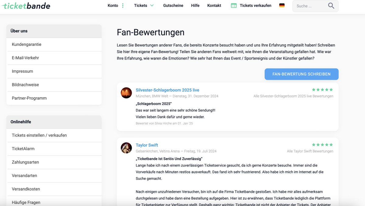Open the Silvester-Schlagerboom 2025 live review
This screenshot has width=365, height=206.
click(168, 90)
